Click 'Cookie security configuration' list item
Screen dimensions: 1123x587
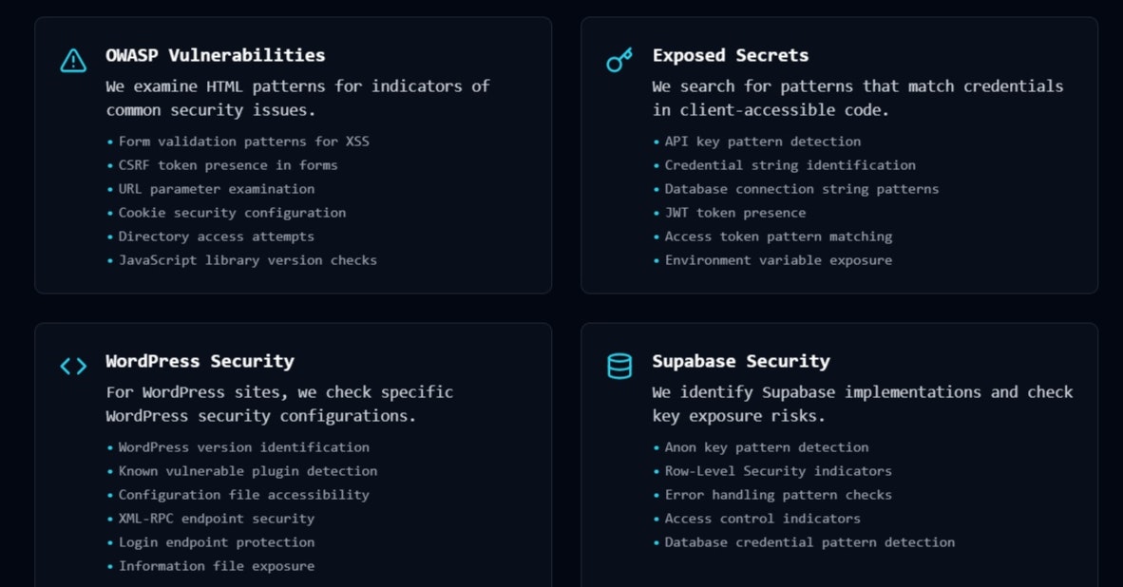coord(232,213)
